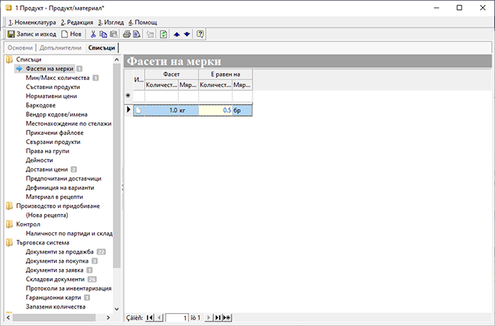Open Съставни продукти list
The width and height of the screenshot is (495, 326).
click(53, 87)
